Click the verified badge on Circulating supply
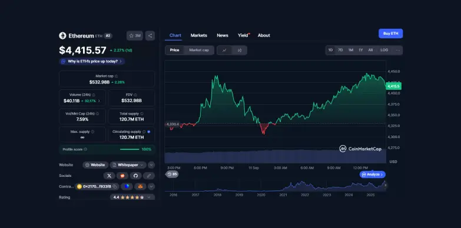Screen dimensions: 461x228 click(148, 132)
